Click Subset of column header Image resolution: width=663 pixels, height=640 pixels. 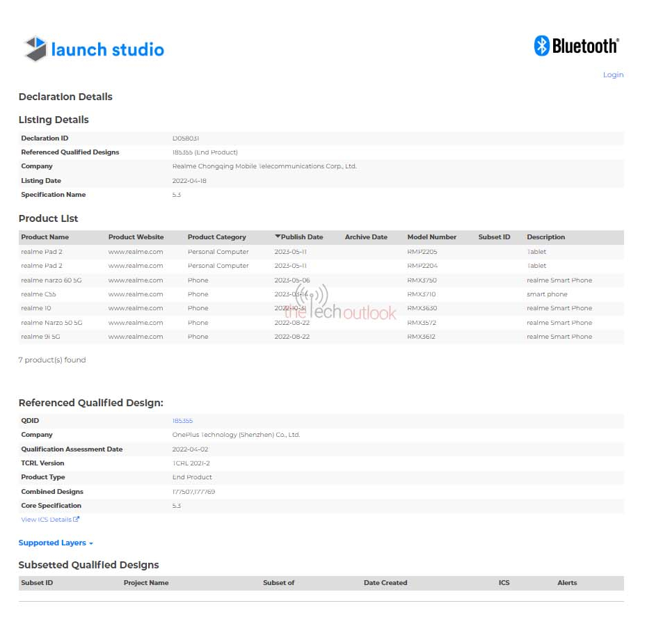pyautogui.click(x=278, y=582)
